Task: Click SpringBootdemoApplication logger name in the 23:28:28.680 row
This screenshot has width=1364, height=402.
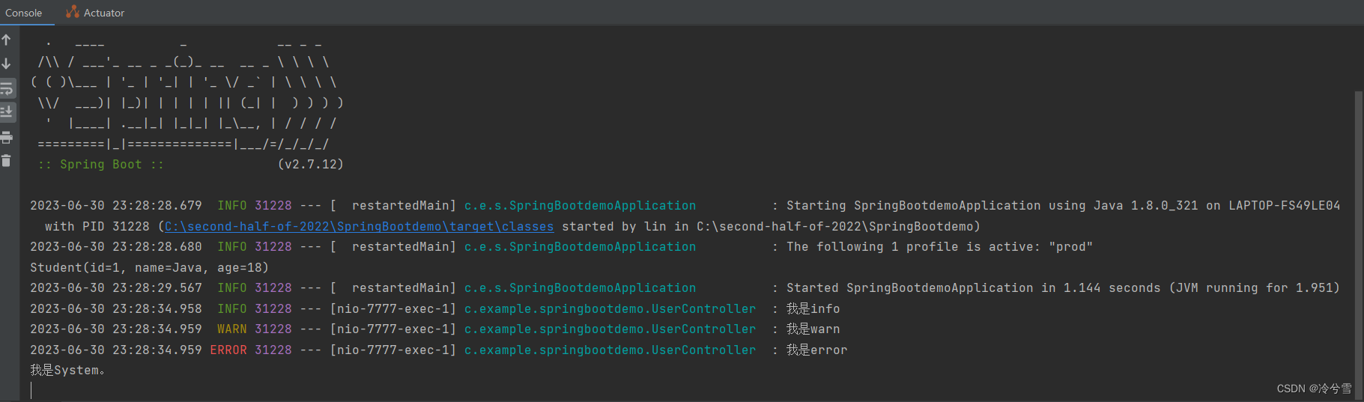Action: coord(580,246)
